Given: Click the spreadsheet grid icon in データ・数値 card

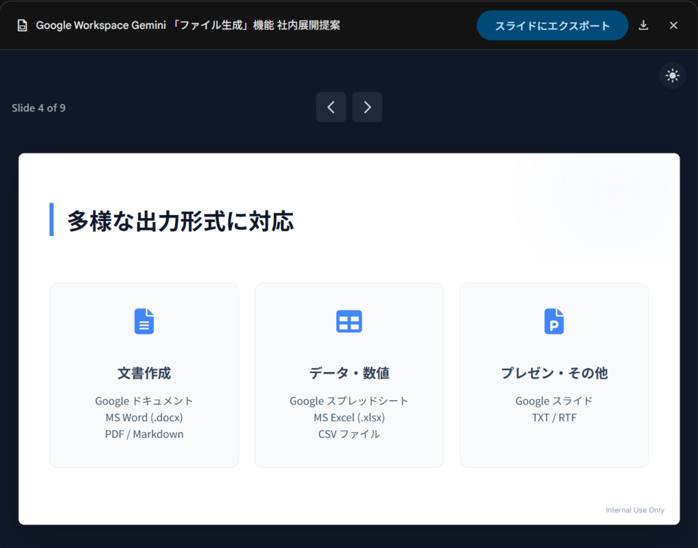Looking at the screenshot, I should point(349,321).
